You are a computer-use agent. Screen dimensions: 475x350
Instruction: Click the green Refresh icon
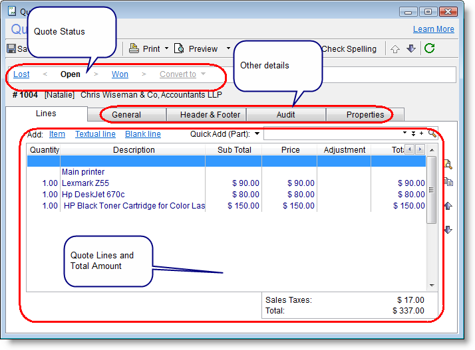coord(429,48)
